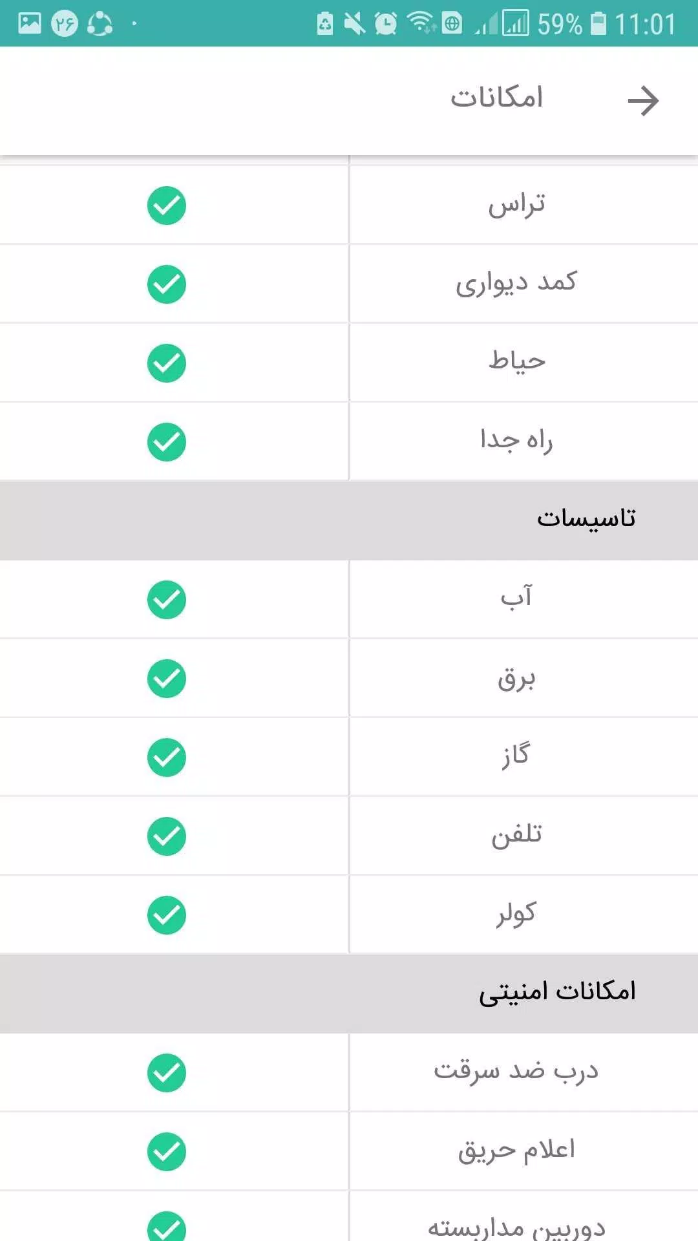698x1241 pixels.
Task: Select the امکانات امنیتی section header
Action: tap(349, 993)
